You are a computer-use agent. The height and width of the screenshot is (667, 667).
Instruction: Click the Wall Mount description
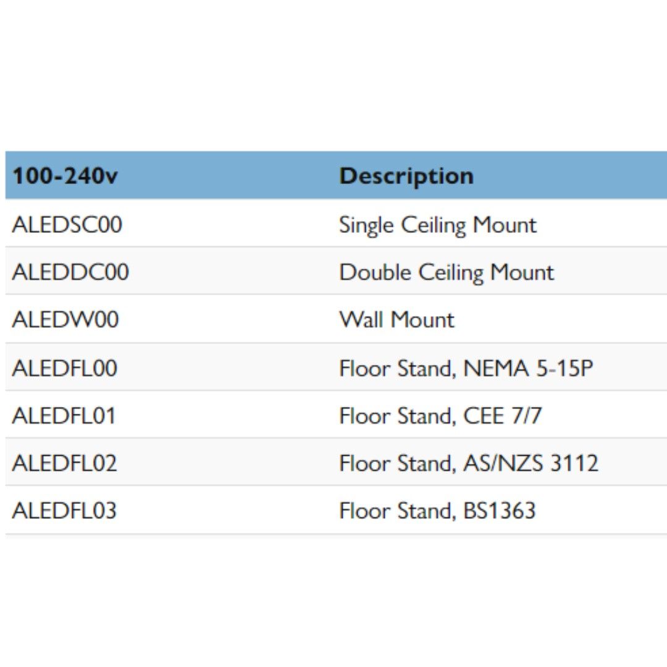tap(396, 320)
